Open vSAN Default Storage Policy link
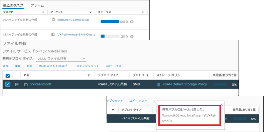 [185, 84]
